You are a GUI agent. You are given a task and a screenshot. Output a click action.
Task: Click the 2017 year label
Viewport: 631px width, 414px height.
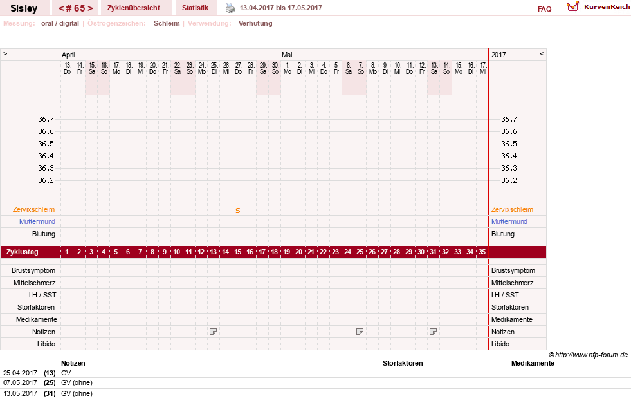pos(498,55)
